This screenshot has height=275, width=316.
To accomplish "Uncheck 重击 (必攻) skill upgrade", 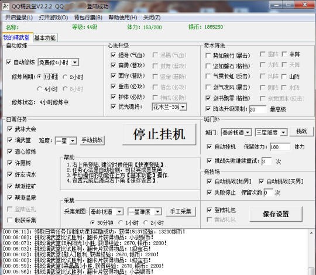I will [x=114, y=86].
